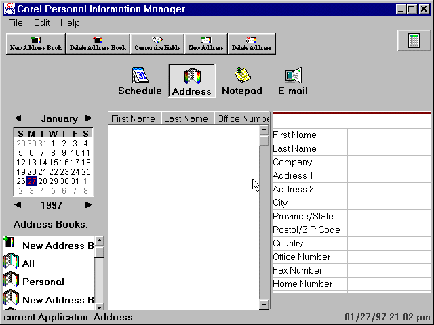This screenshot has height=325, width=434.
Task: Click the January month label
Action: (x=59, y=119)
